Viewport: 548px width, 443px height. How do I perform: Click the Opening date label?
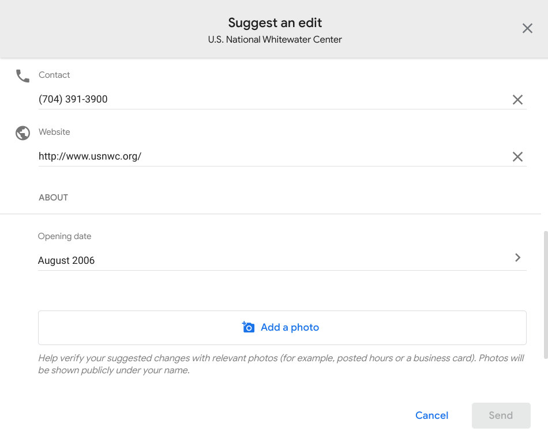click(x=65, y=236)
